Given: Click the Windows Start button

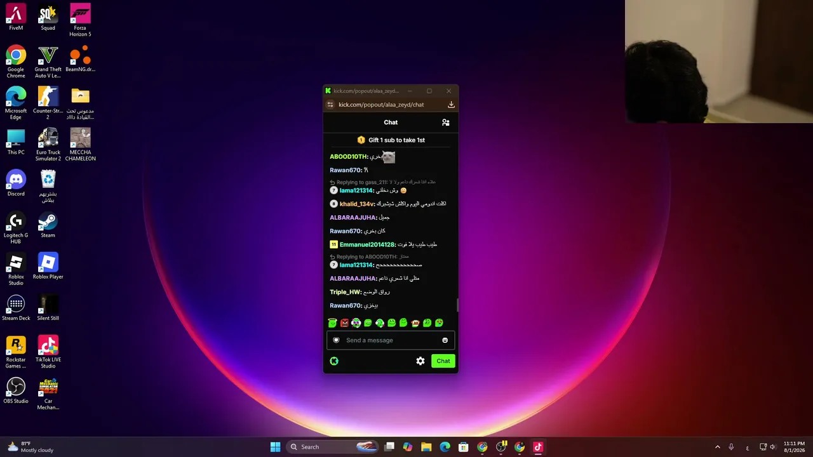Looking at the screenshot, I should pos(275,447).
